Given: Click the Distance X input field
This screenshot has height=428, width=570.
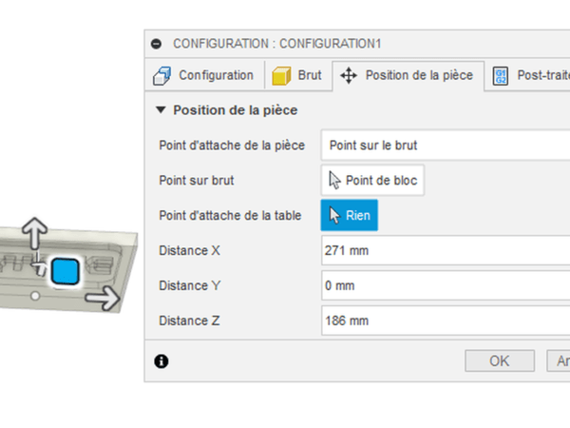Looking at the screenshot, I should [445, 251].
